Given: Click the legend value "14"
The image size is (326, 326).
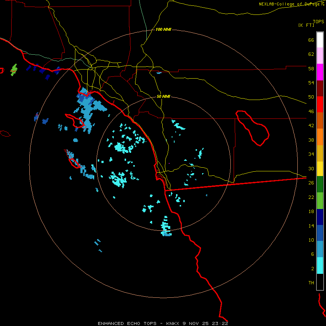Looking at the screenshot, I should [x=311, y=226].
